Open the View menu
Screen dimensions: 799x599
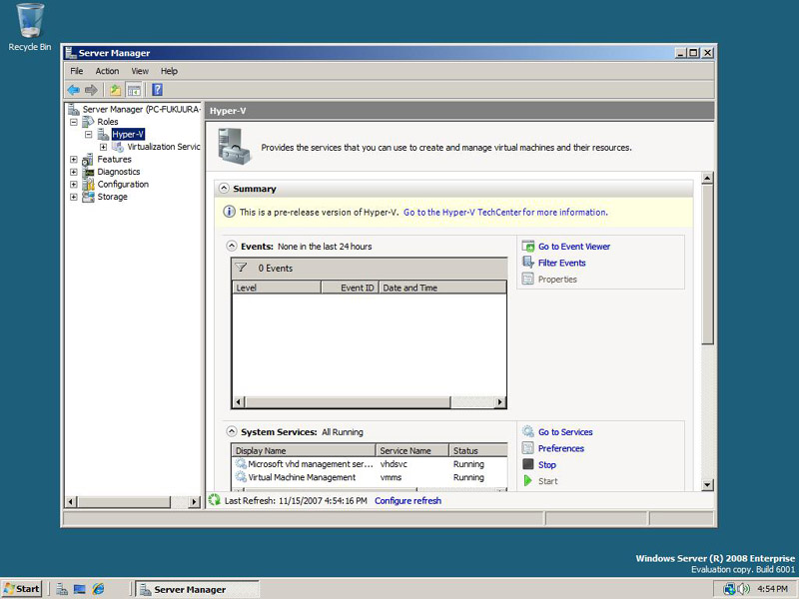coord(140,71)
